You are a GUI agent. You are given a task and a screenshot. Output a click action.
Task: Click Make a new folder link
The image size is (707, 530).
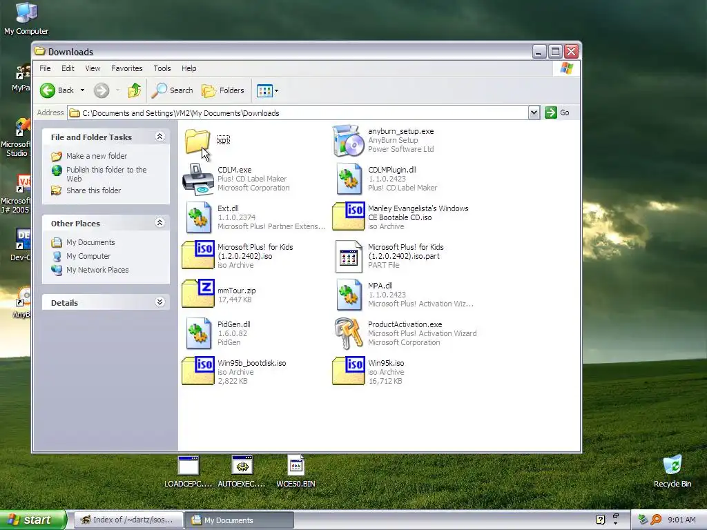pyautogui.click(x=97, y=156)
